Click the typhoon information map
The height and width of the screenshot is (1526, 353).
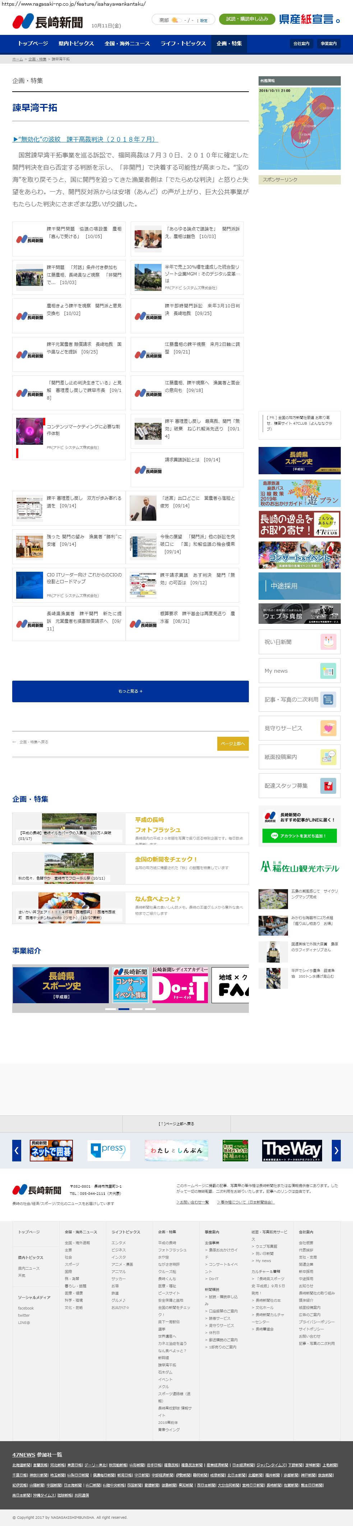299,128
